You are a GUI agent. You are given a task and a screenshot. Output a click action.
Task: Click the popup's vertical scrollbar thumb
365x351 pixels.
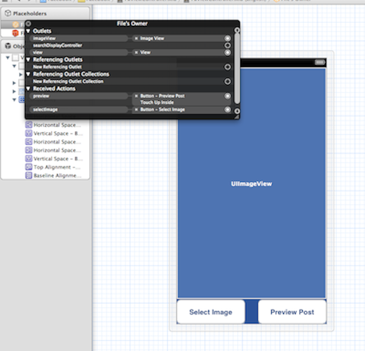coord(237,68)
